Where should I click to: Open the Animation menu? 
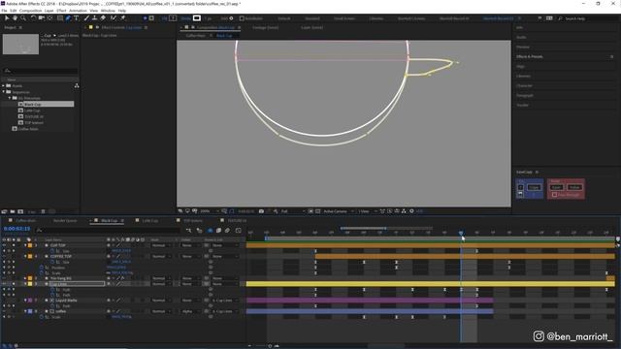78,11
